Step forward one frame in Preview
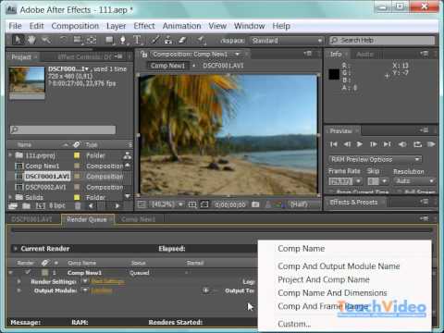The height and width of the screenshot is (333, 444). click(374, 144)
